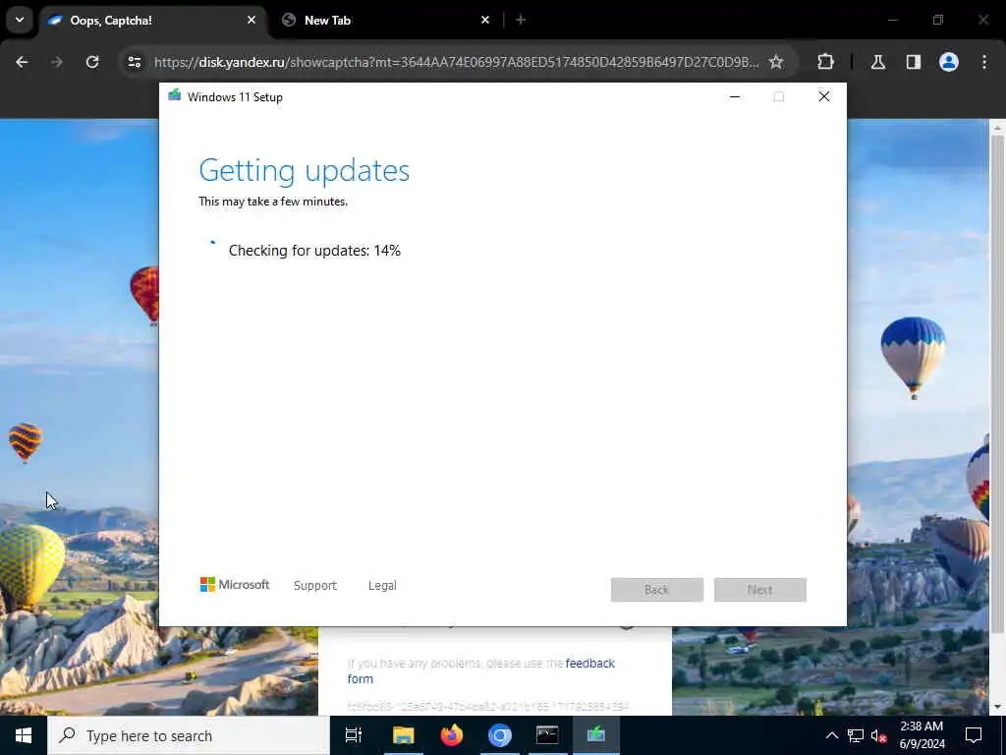This screenshot has height=755, width=1006.
Task: Open network status tray icon
Action: click(x=856, y=735)
